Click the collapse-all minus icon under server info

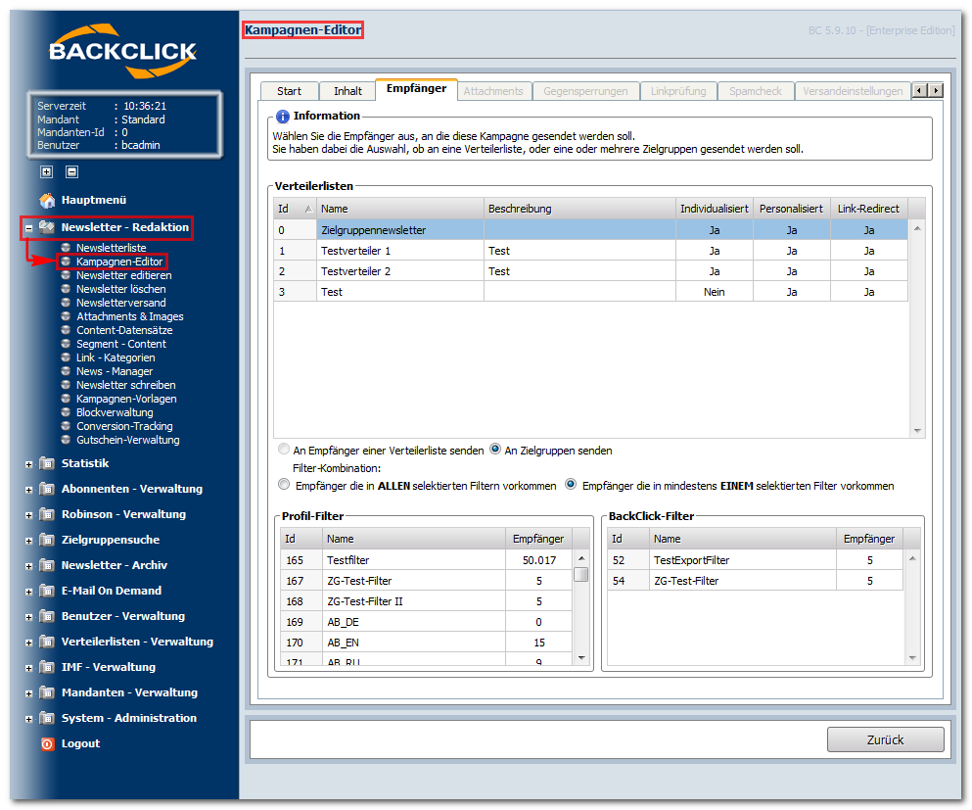(x=71, y=171)
